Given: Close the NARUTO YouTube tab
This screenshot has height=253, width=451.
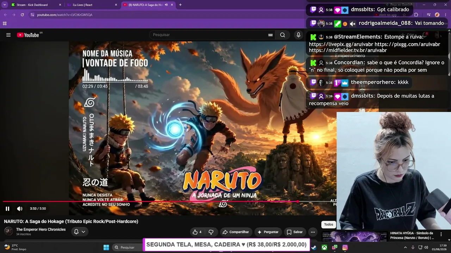Looking at the screenshot, I should tap(172, 5).
